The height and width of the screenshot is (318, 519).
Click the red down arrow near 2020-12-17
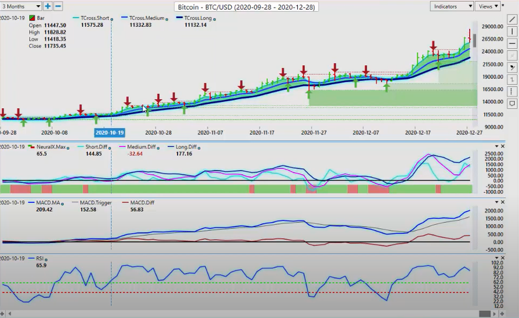click(433, 46)
